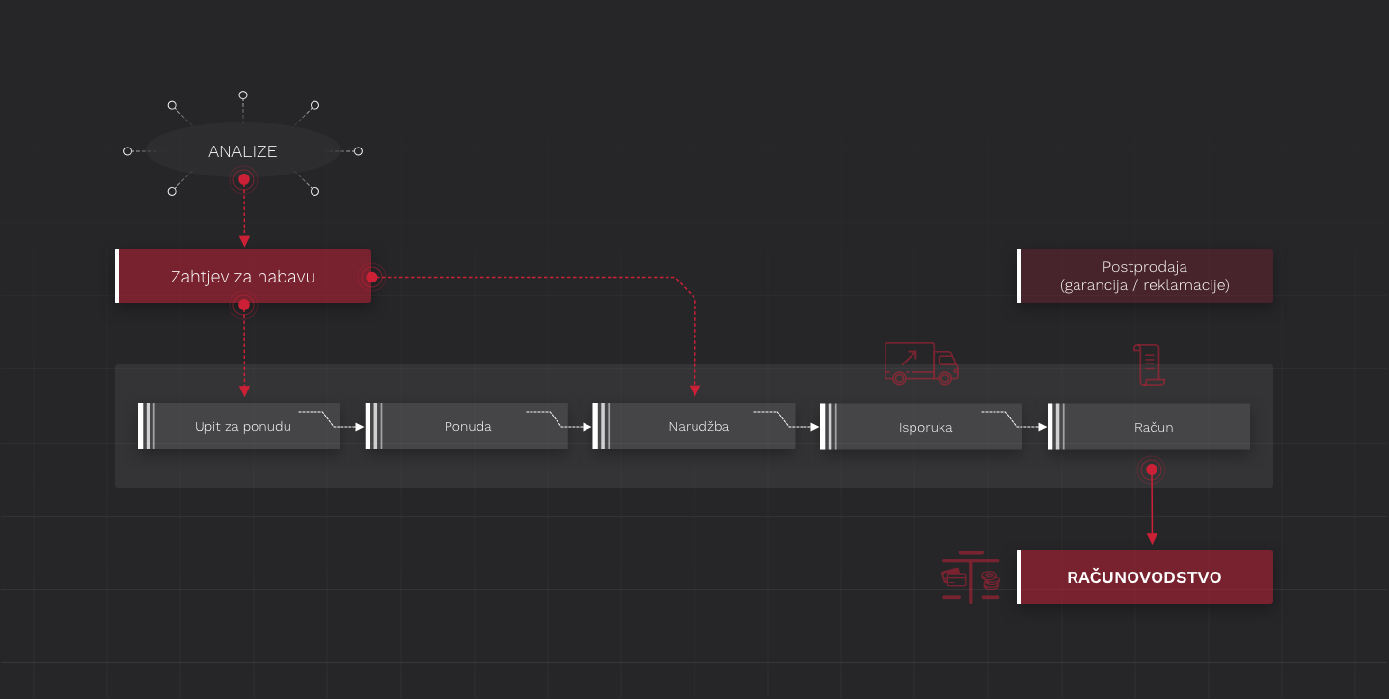This screenshot has height=699, width=1389.
Task: Select the Upit za ponudu step
Action: (242, 426)
